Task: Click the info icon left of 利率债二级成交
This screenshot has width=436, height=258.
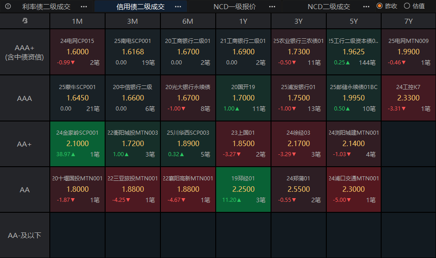Action: [8, 6]
